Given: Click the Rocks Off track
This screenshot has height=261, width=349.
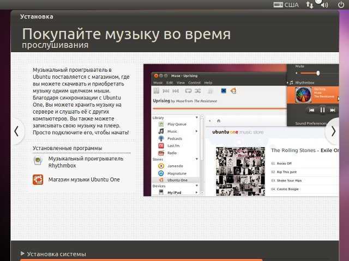Looking at the screenshot, I should [x=284, y=163].
